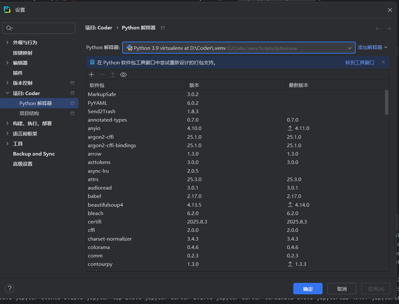Click the 取消 button
Screen dimensions: 399x304
click(342, 289)
